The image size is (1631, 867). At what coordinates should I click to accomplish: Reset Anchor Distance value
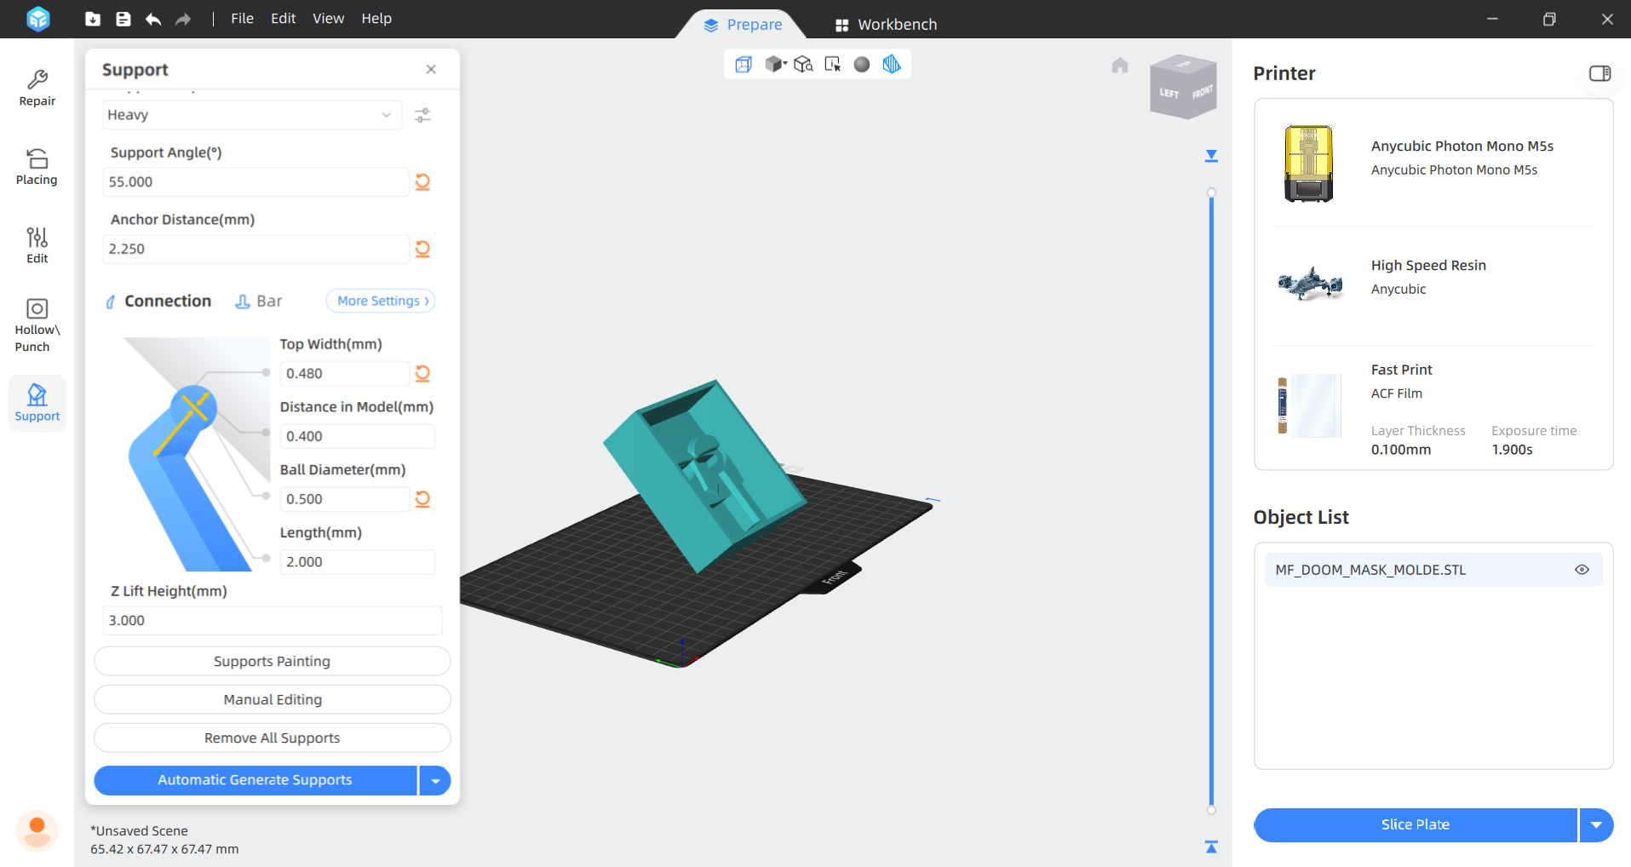[422, 249]
